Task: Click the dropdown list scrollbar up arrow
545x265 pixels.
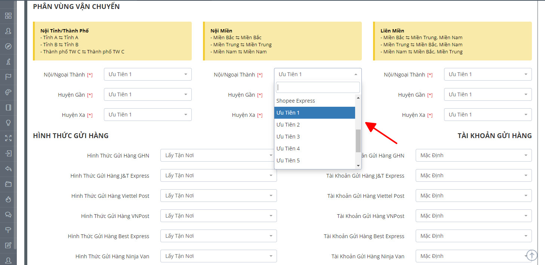Action: [358, 97]
